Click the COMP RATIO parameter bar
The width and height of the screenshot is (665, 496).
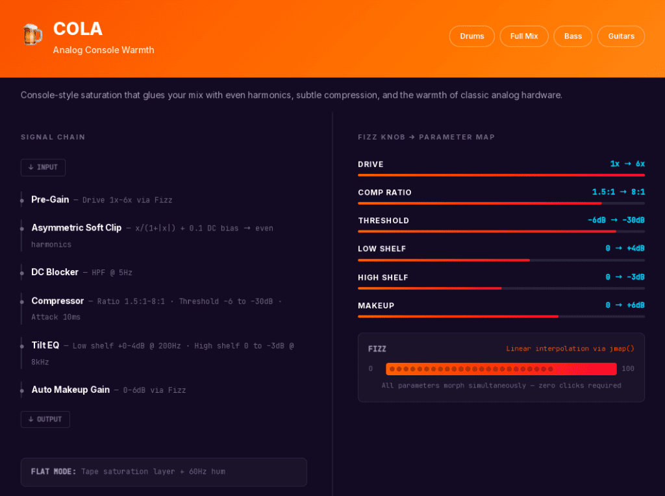coord(501,203)
